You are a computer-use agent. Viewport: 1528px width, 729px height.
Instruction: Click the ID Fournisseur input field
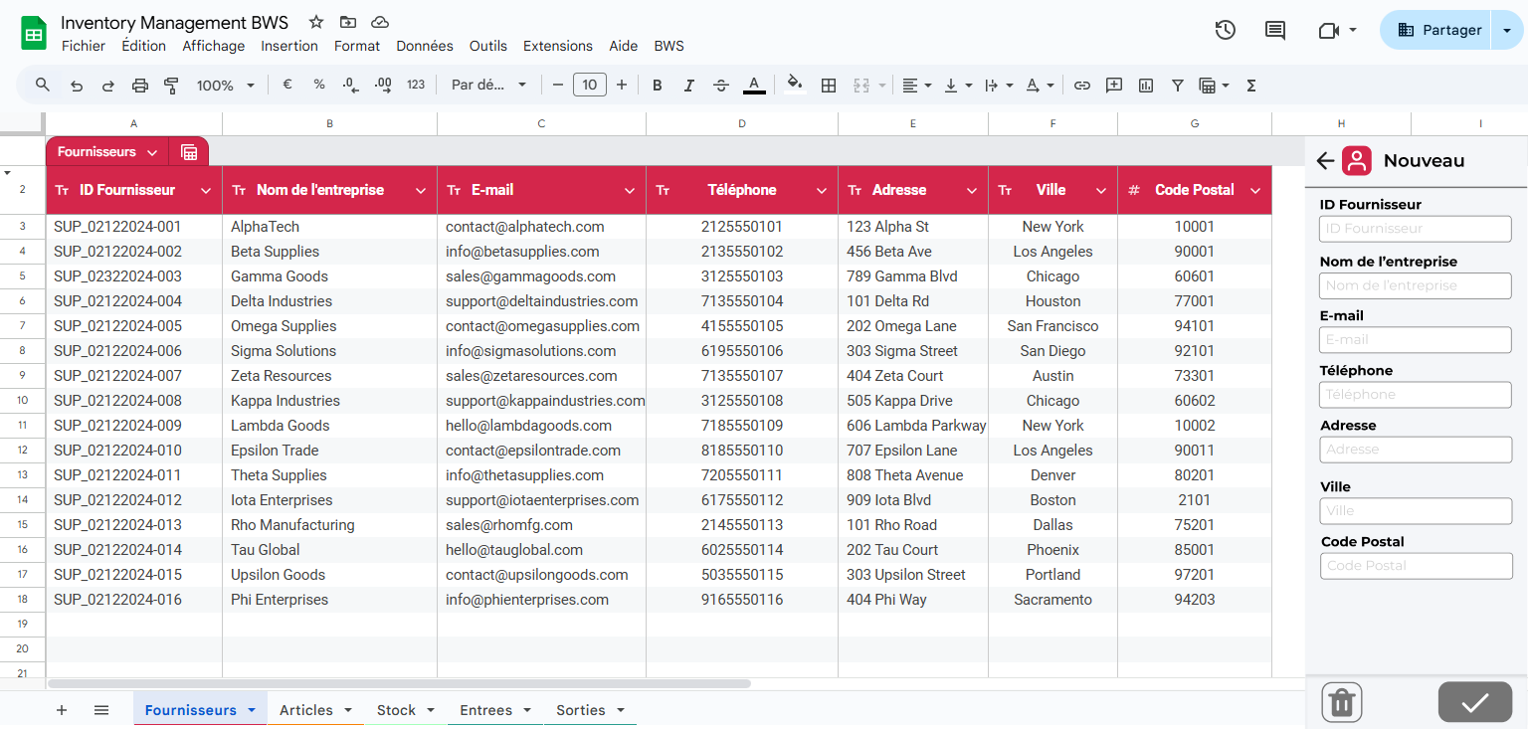click(1416, 229)
